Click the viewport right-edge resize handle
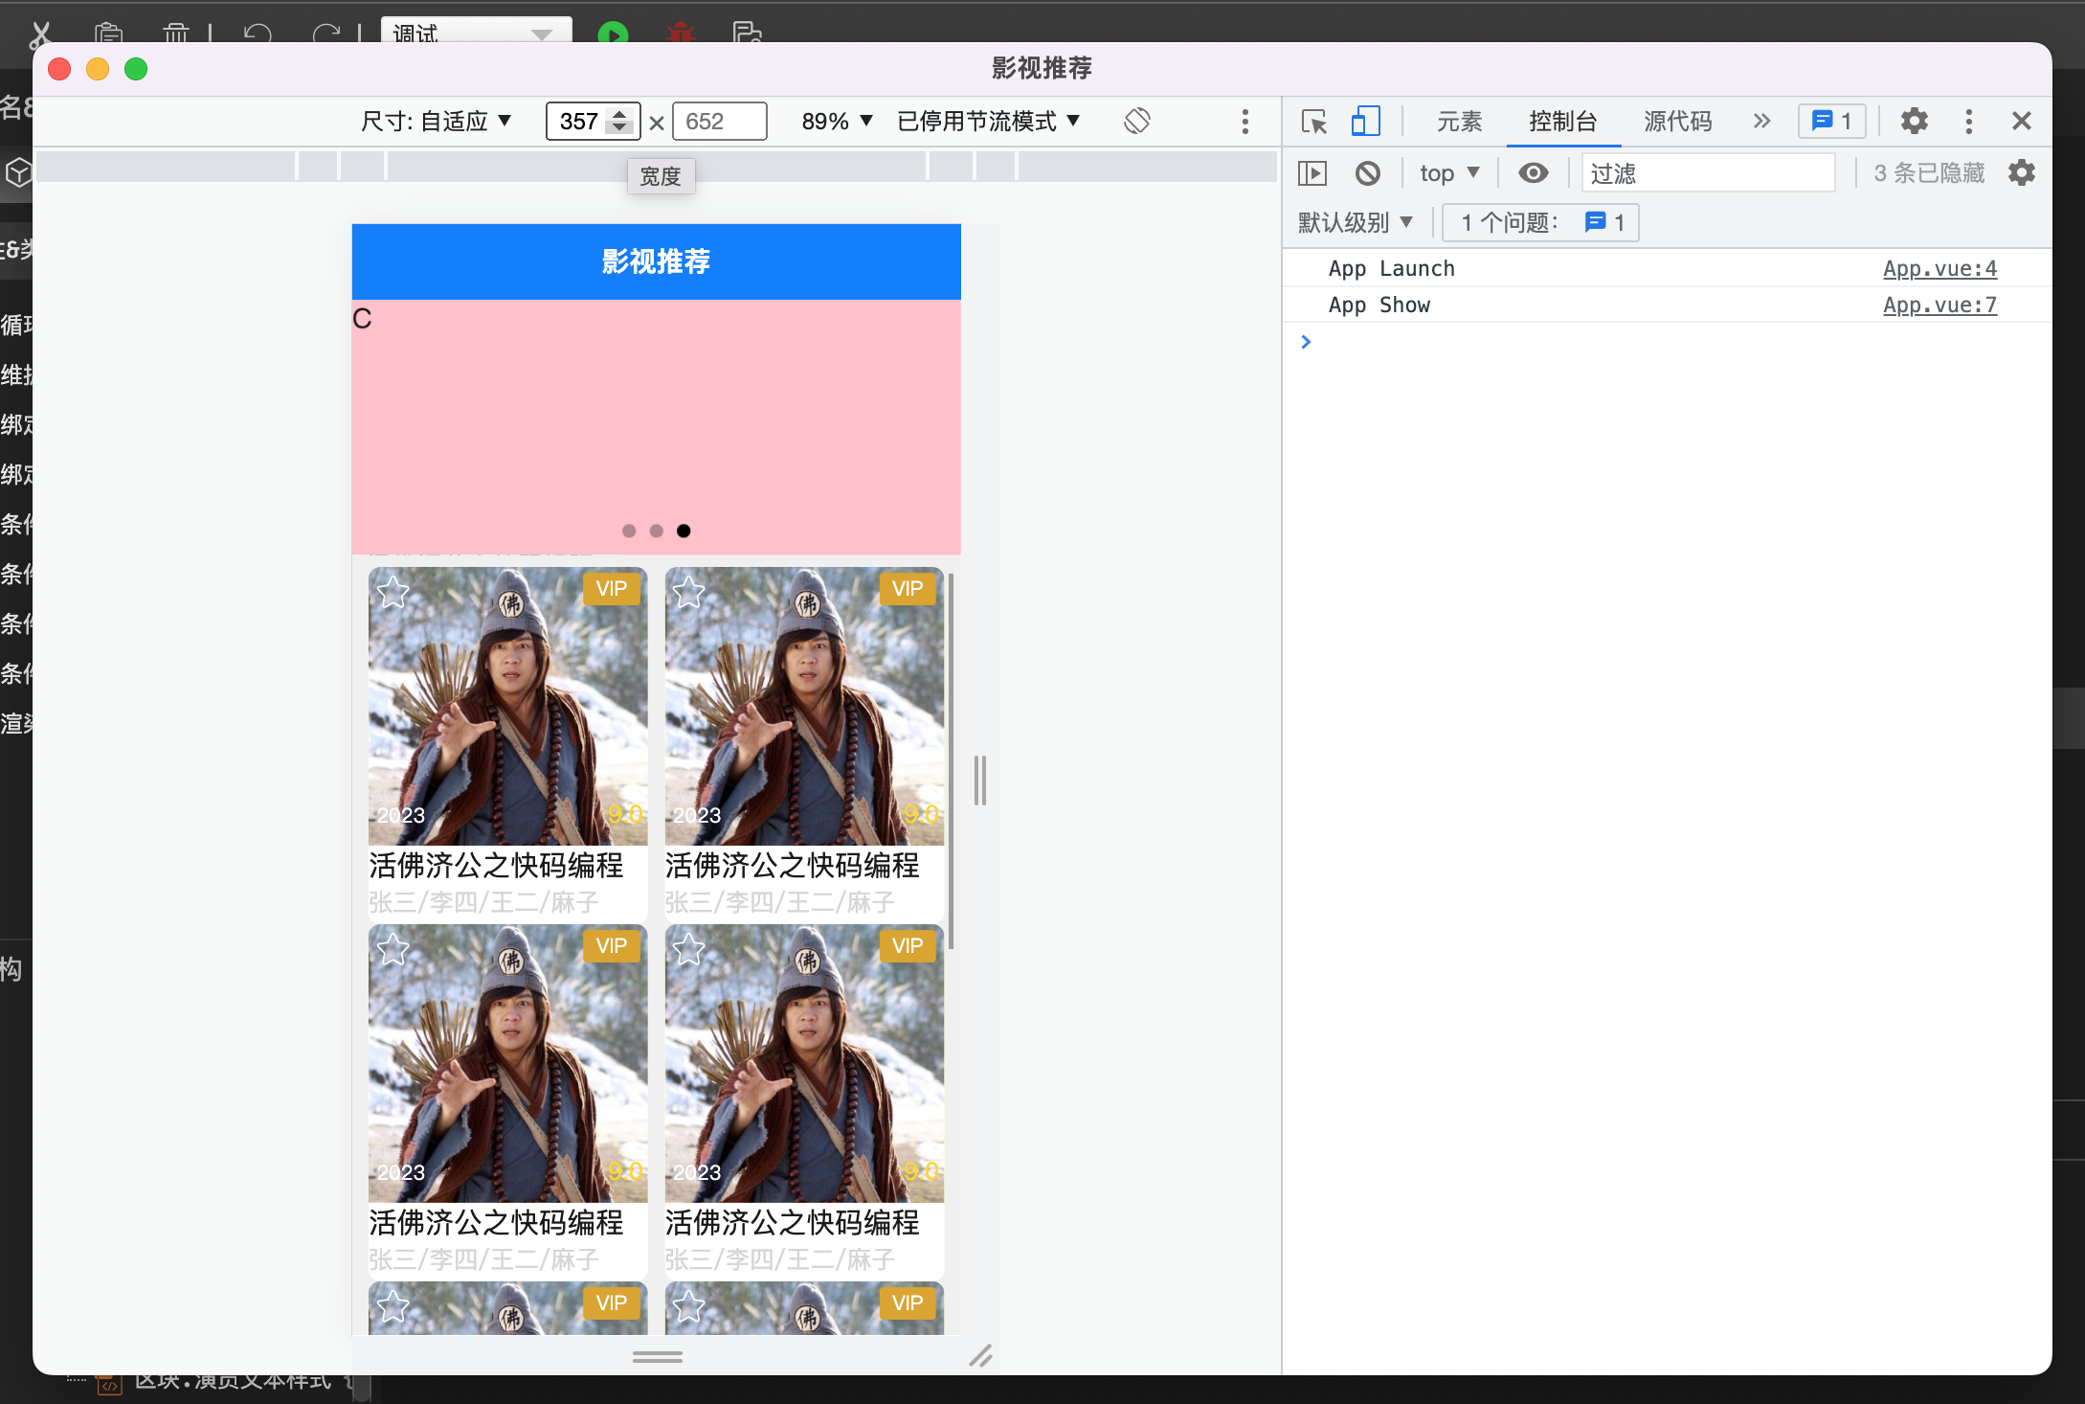Viewport: 2085px width, 1404px height. (979, 780)
